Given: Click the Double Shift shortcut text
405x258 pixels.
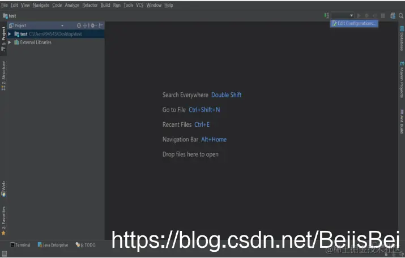Looking at the screenshot, I should click(x=226, y=95).
